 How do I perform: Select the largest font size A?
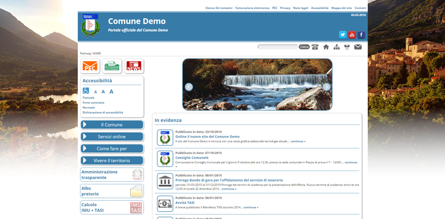(112, 91)
